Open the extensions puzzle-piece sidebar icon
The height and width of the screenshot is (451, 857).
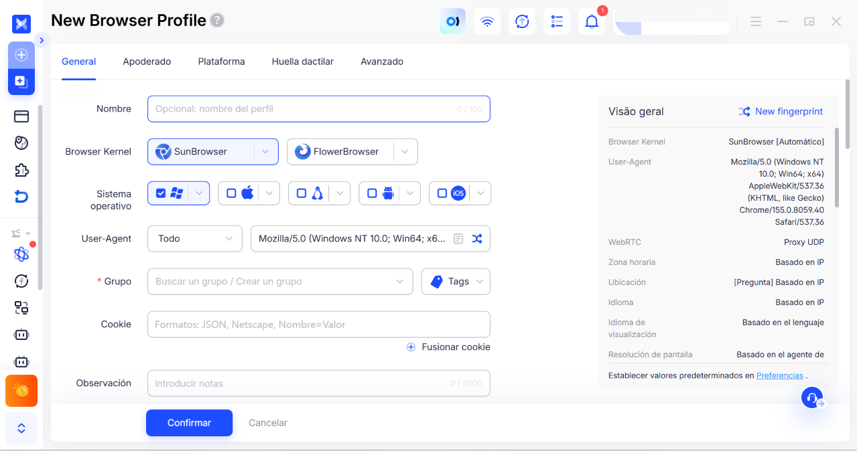pos(21,170)
